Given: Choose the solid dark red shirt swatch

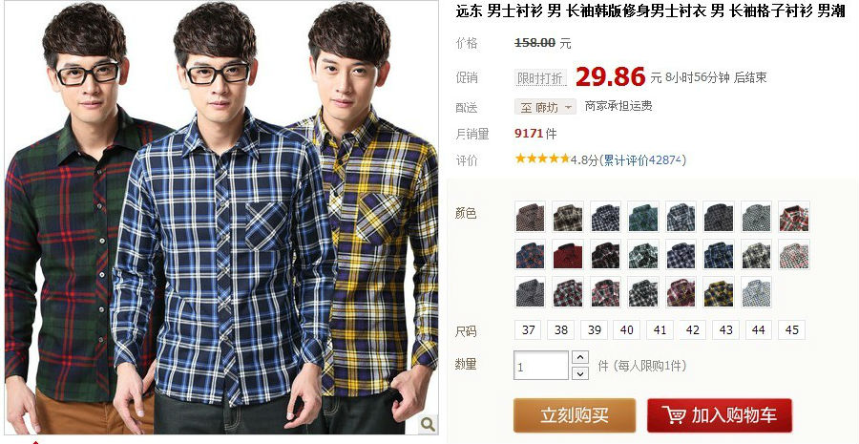Looking at the screenshot, I should (x=568, y=254).
